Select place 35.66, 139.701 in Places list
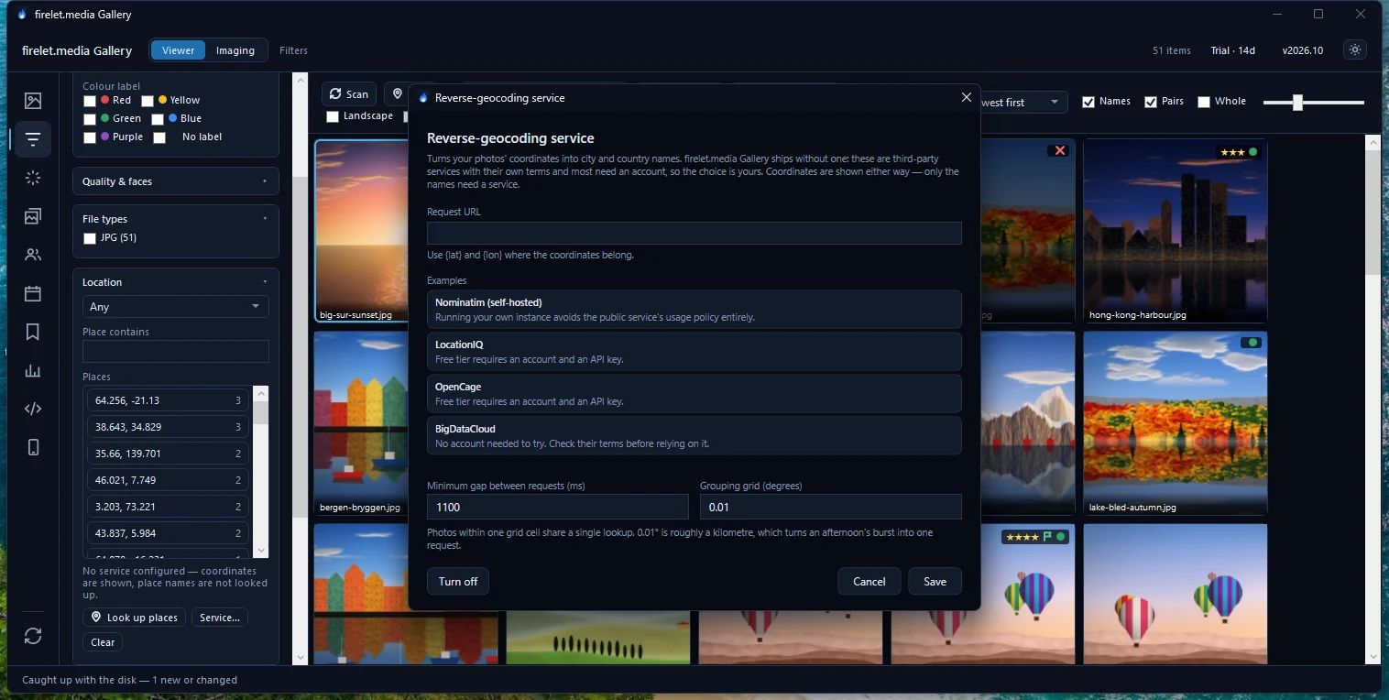 click(168, 454)
